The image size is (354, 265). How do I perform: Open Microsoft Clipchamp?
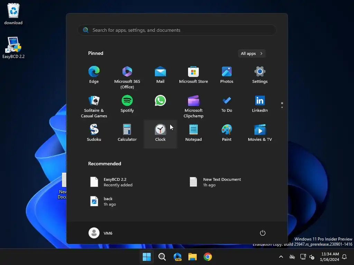(x=194, y=106)
